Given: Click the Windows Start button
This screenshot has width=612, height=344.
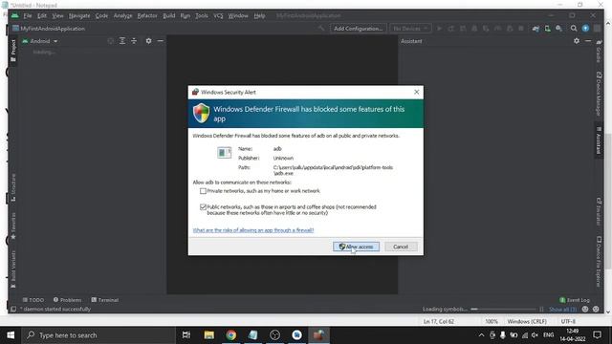Looking at the screenshot, I should pyautogui.click(x=11, y=335).
